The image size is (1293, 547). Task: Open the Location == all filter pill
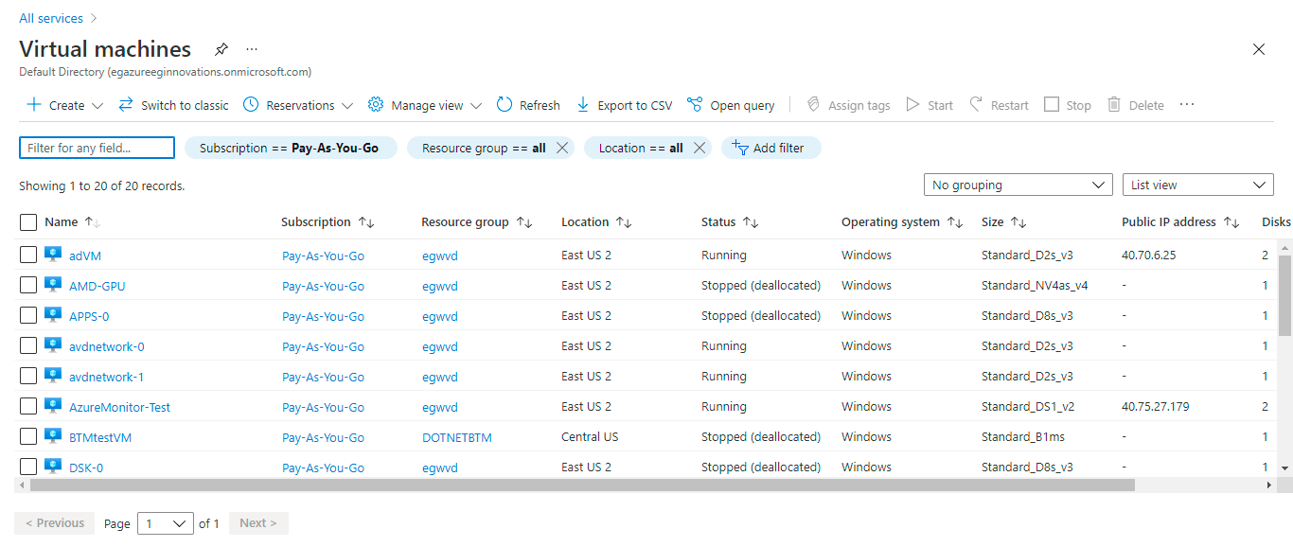tap(641, 148)
